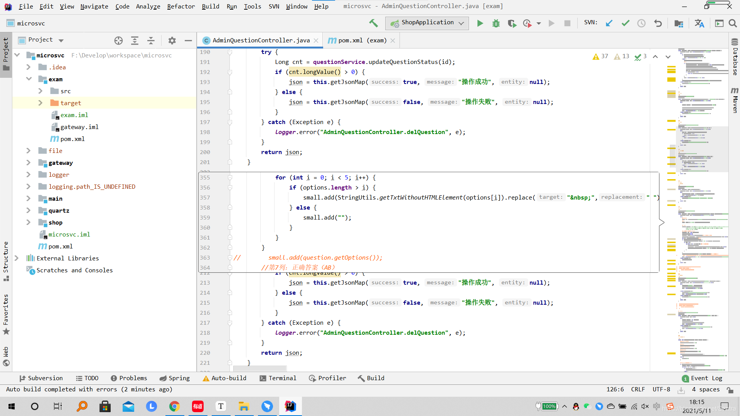The image size is (740, 416).
Task: Open dropdown arrow next to profiler icon
Action: tap(539, 23)
